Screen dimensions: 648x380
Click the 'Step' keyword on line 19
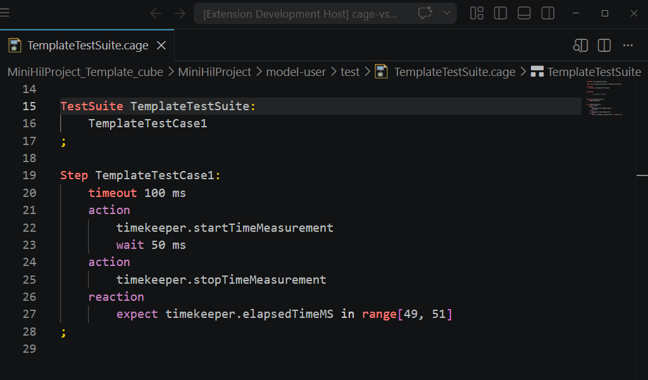[74, 175]
